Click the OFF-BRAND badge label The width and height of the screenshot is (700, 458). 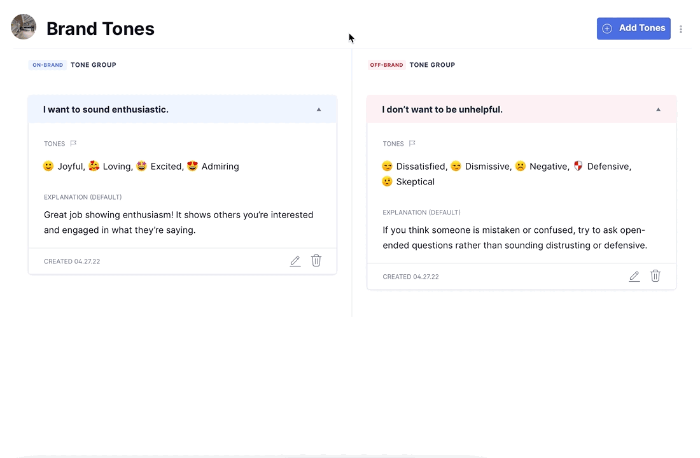point(386,65)
